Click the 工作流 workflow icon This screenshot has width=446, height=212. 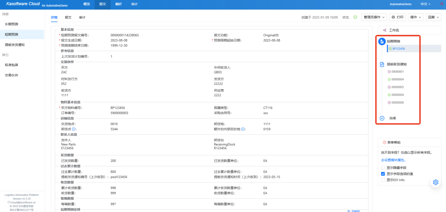[x=385, y=30]
